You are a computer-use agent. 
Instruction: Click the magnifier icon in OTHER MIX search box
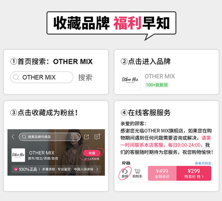pyautogui.click(x=16, y=77)
